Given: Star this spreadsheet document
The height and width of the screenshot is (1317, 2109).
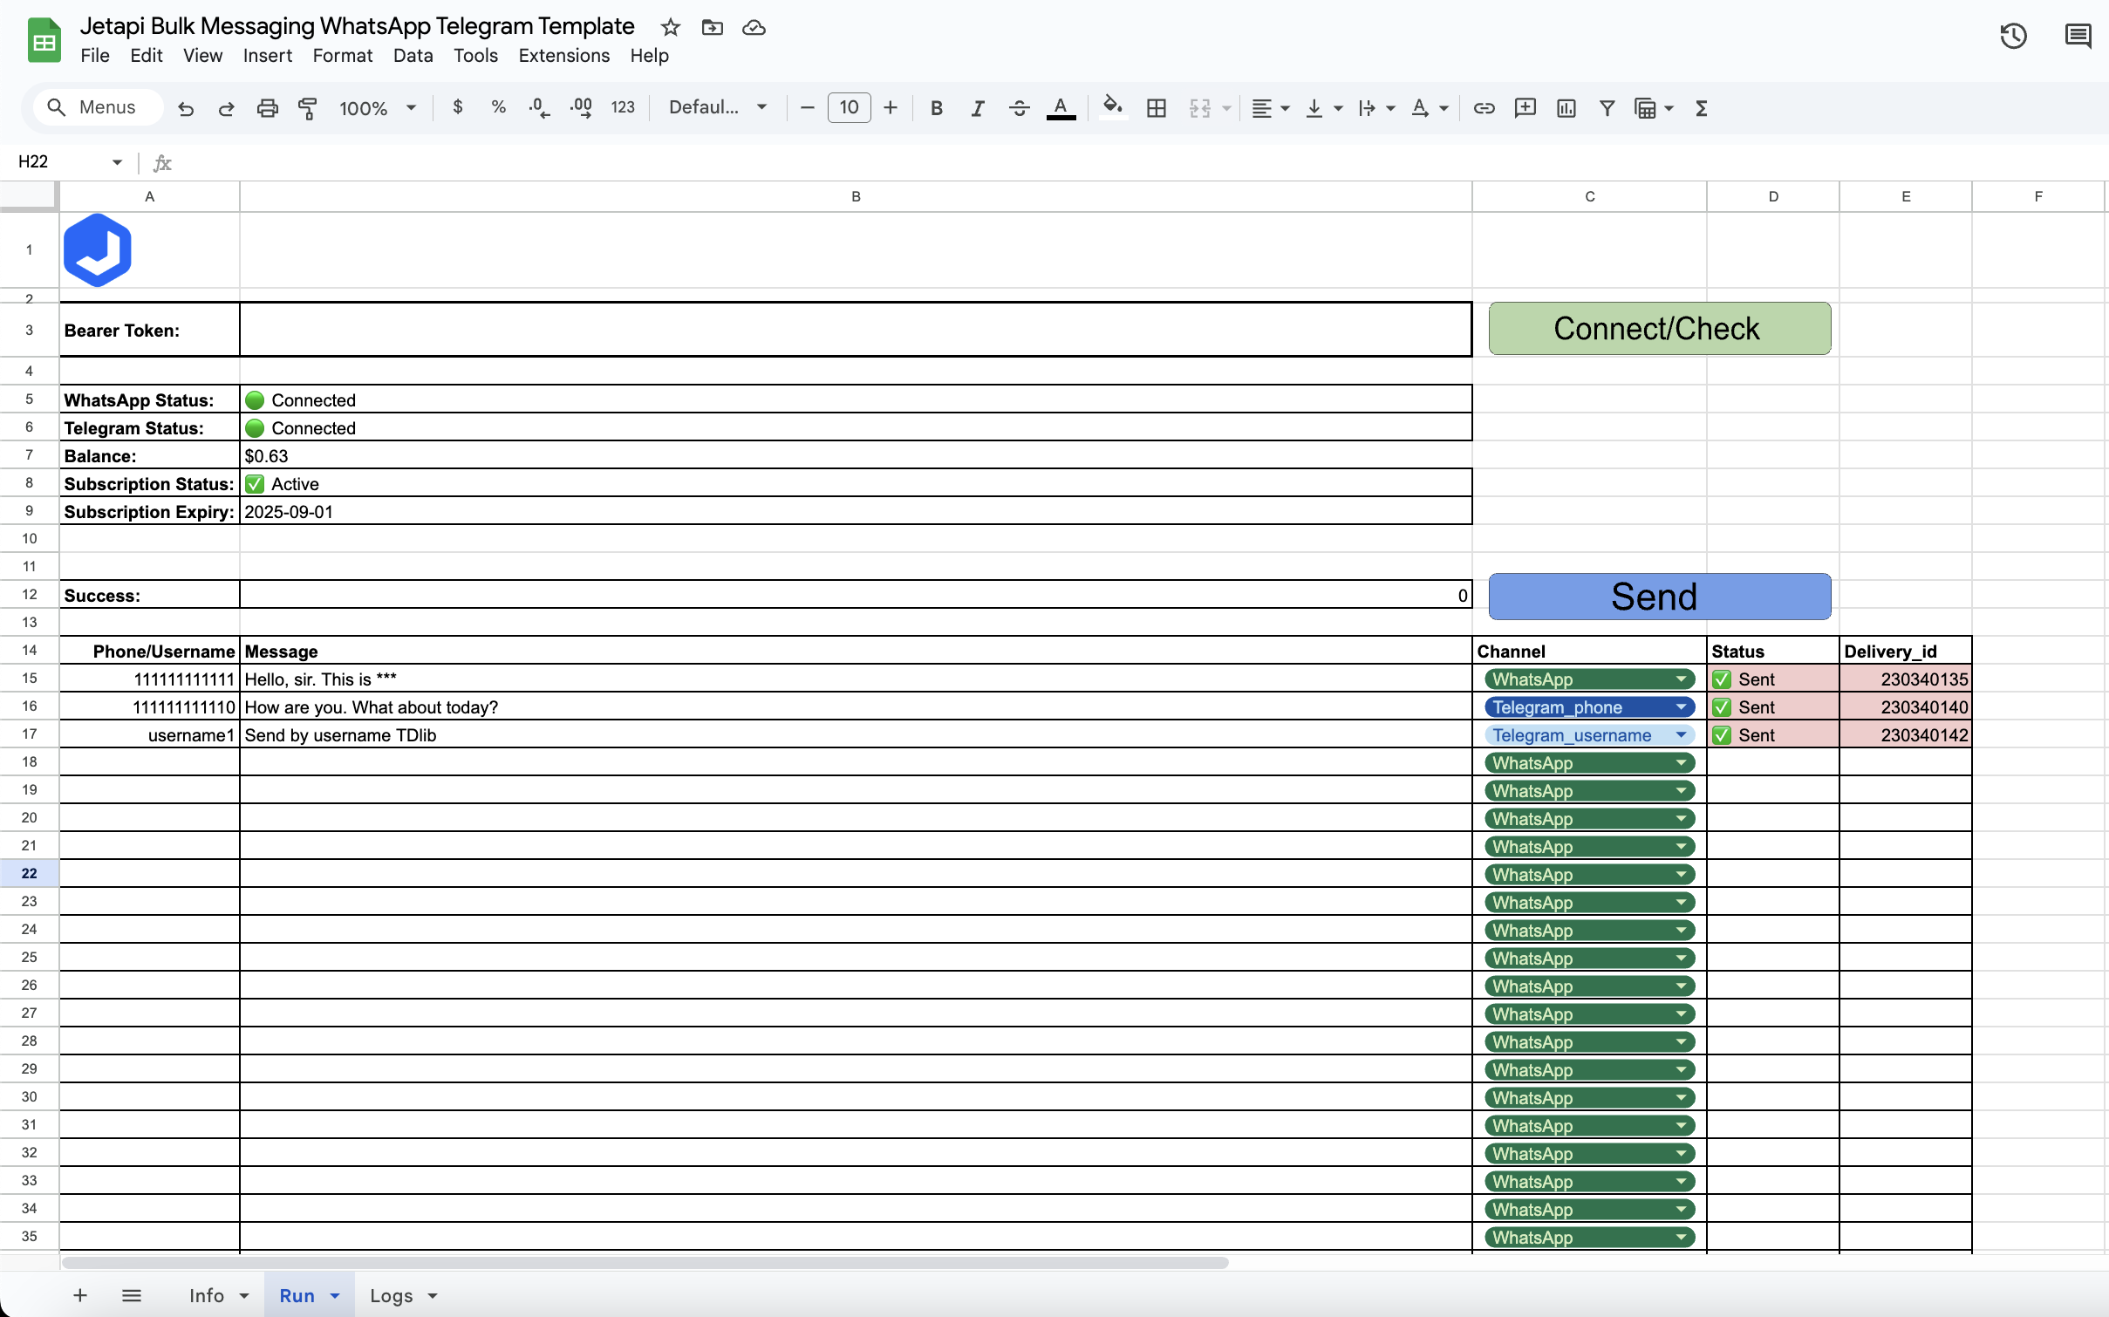Looking at the screenshot, I should pyautogui.click(x=670, y=27).
